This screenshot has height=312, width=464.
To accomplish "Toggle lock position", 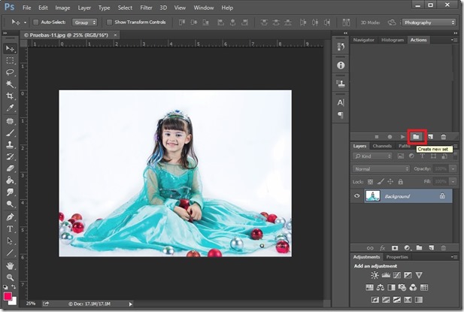I will [x=390, y=182].
